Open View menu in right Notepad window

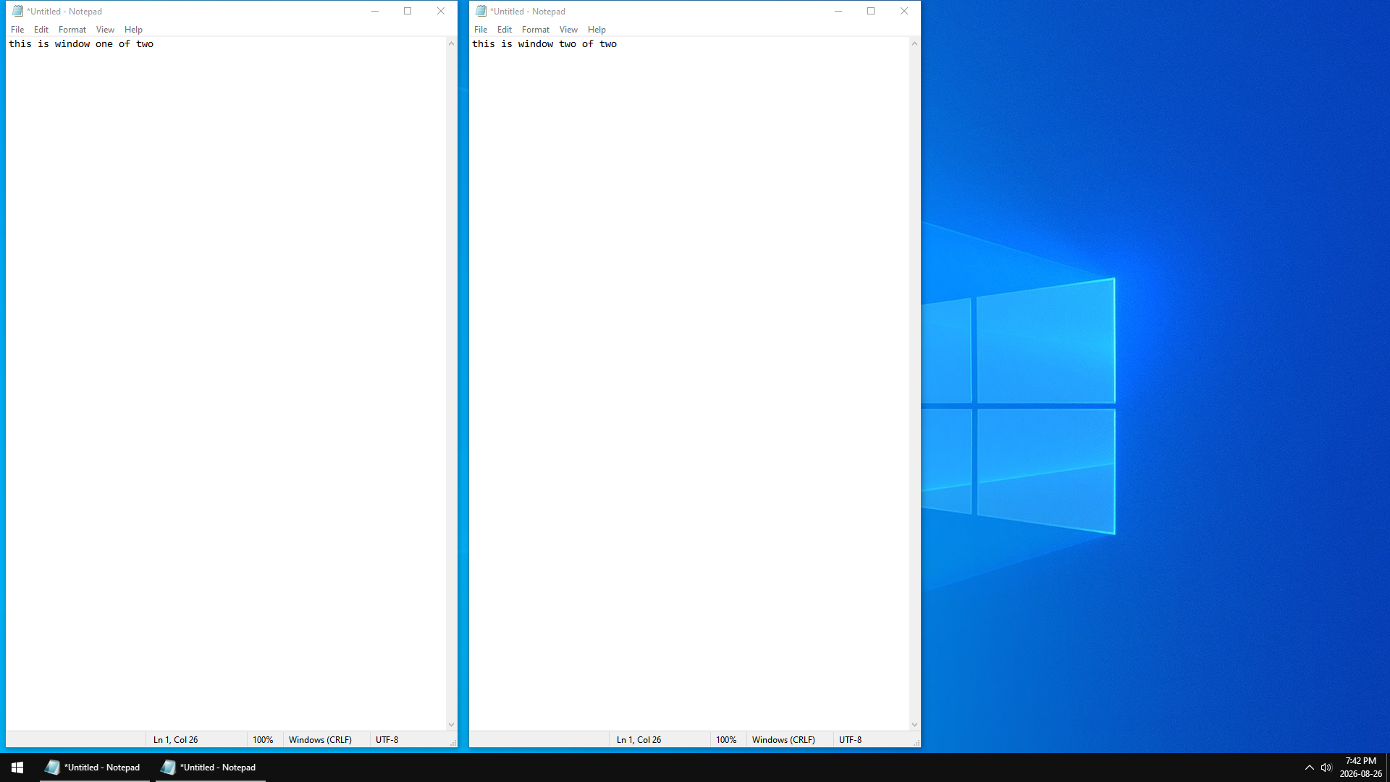pyautogui.click(x=568, y=30)
